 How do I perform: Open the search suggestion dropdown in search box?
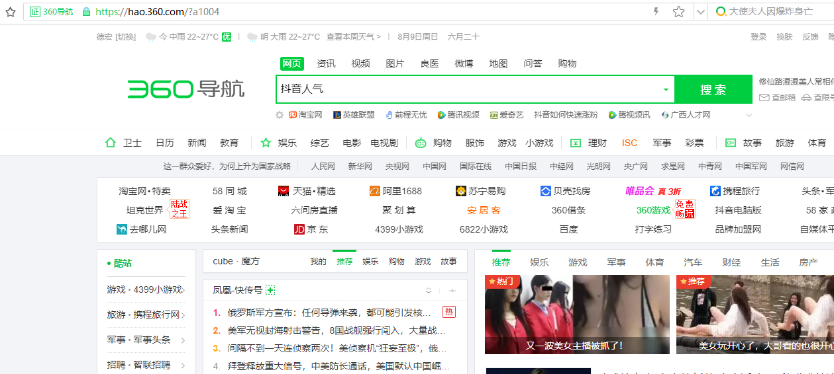pos(666,89)
